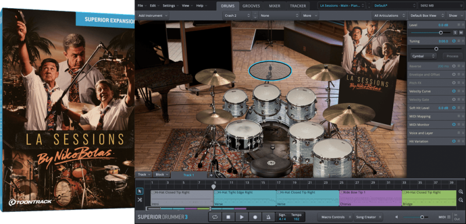The image size is (466, 224).
Task: Open the Tuning section menu icon
Action: pyautogui.click(x=459, y=41)
